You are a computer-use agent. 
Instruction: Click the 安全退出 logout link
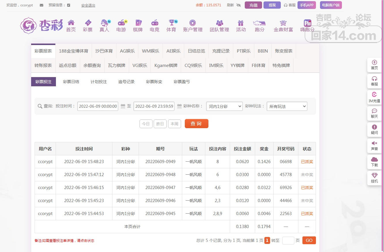pyautogui.click(x=88, y=5)
